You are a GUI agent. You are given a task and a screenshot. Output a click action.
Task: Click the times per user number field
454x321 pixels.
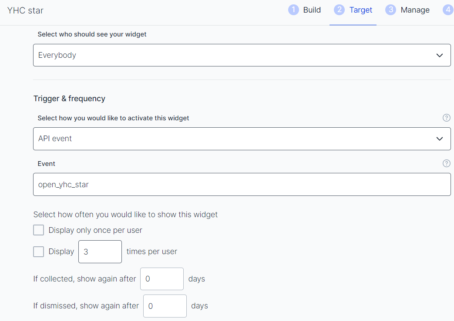click(100, 252)
